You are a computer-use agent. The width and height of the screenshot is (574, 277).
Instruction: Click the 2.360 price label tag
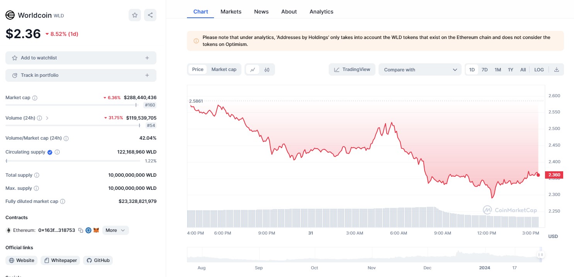[x=554, y=175]
